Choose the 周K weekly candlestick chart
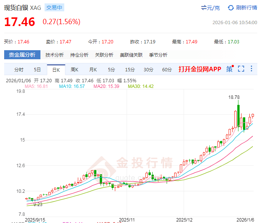This screenshot has width=263, height=223. pyautogui.click(x=74, y=69)
